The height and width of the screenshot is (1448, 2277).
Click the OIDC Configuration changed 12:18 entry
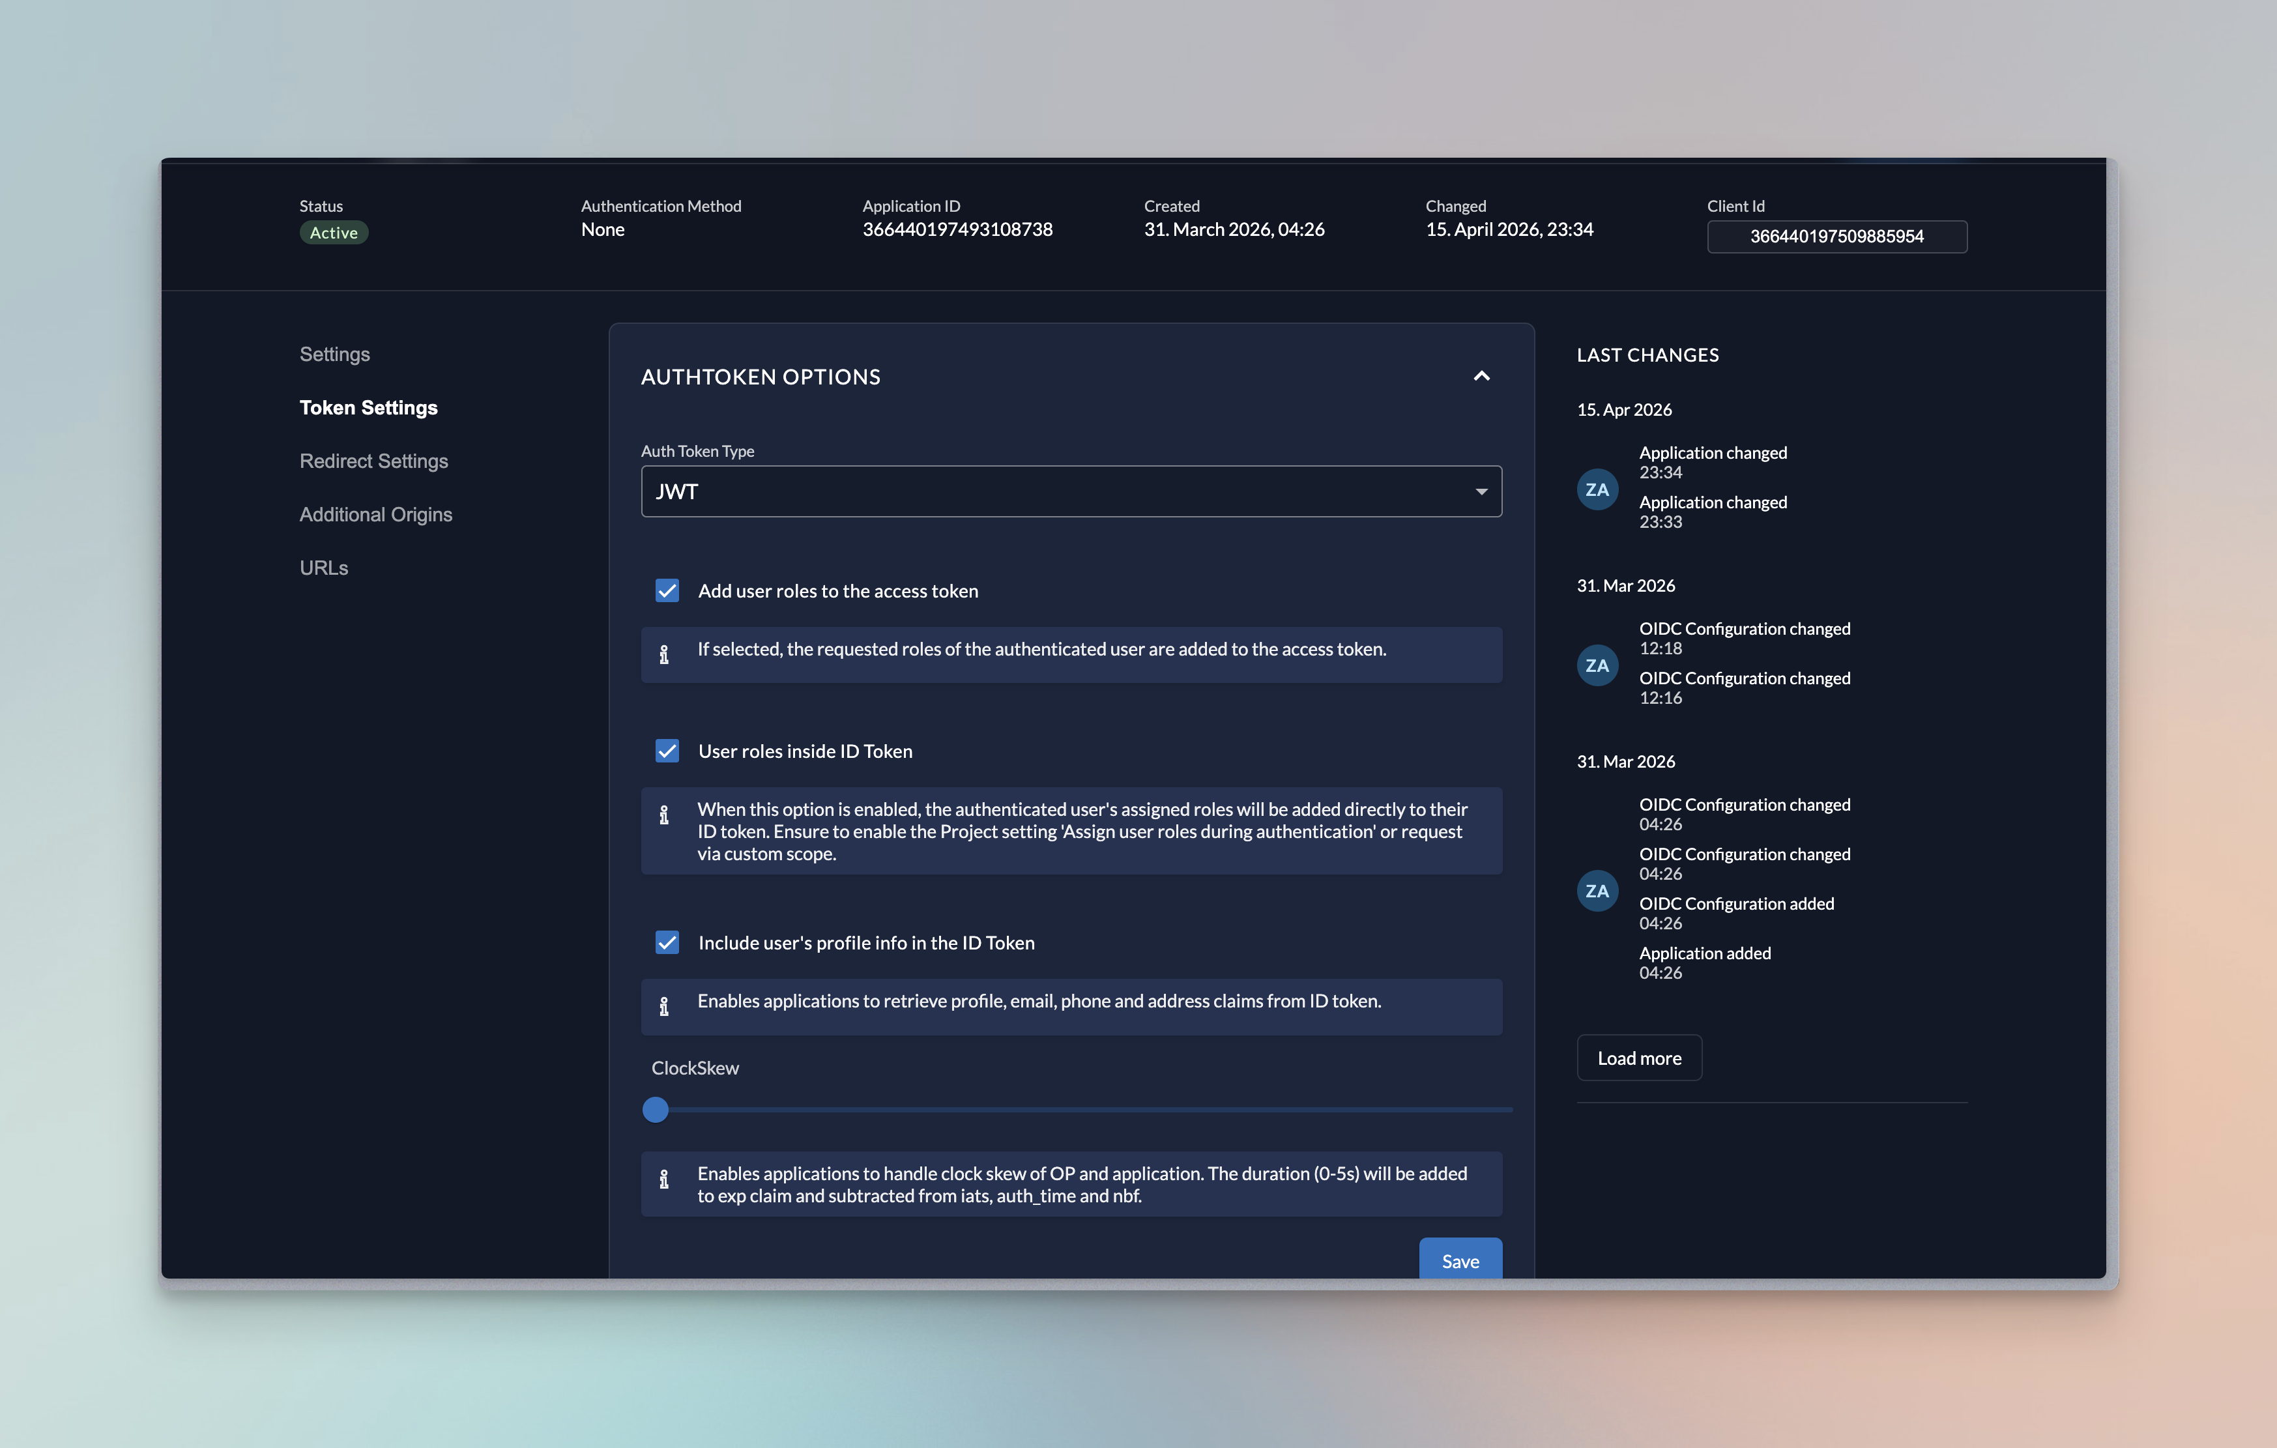click(1745, 639)
